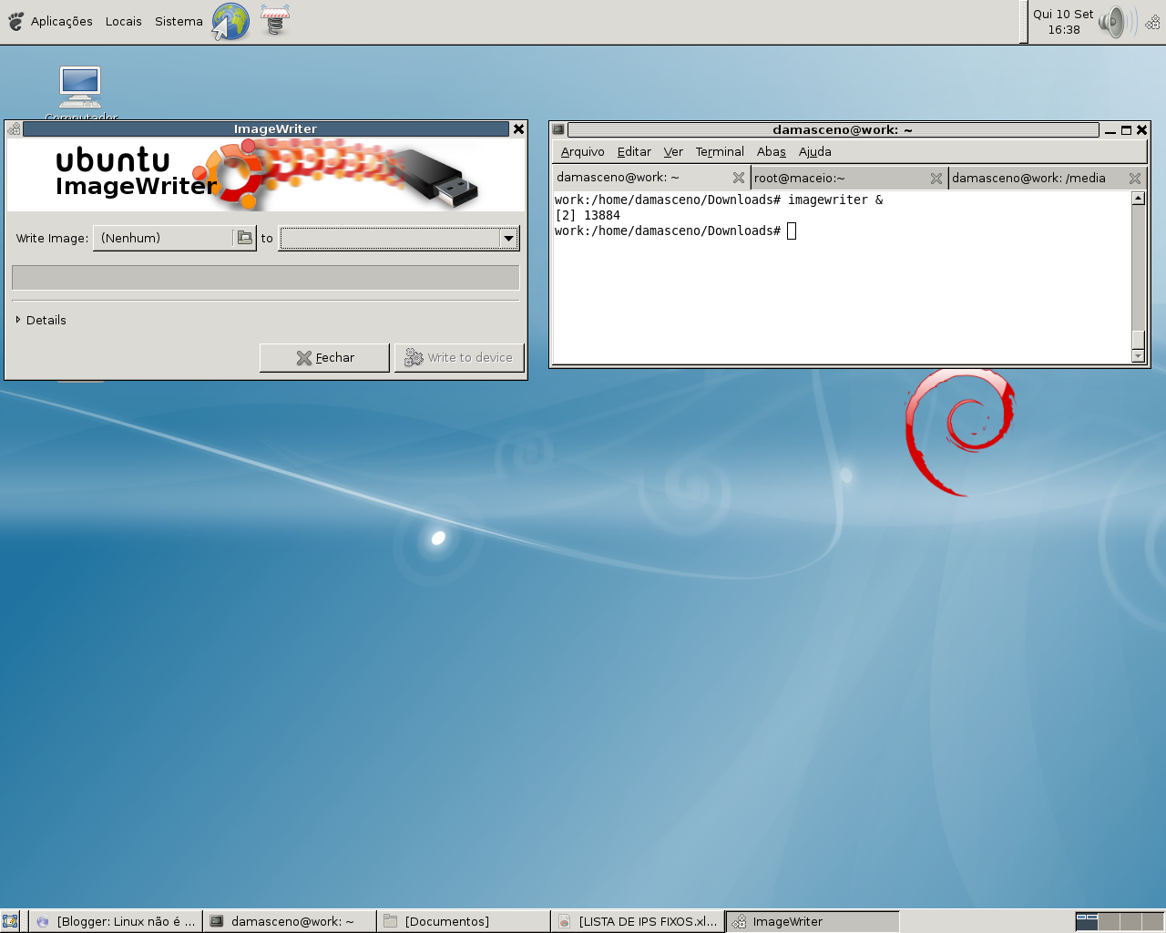This screenshot has width=1166, height=933.
Task: Close the damasceno@work: ~ terminal tab
Action: tap(739, 178)
